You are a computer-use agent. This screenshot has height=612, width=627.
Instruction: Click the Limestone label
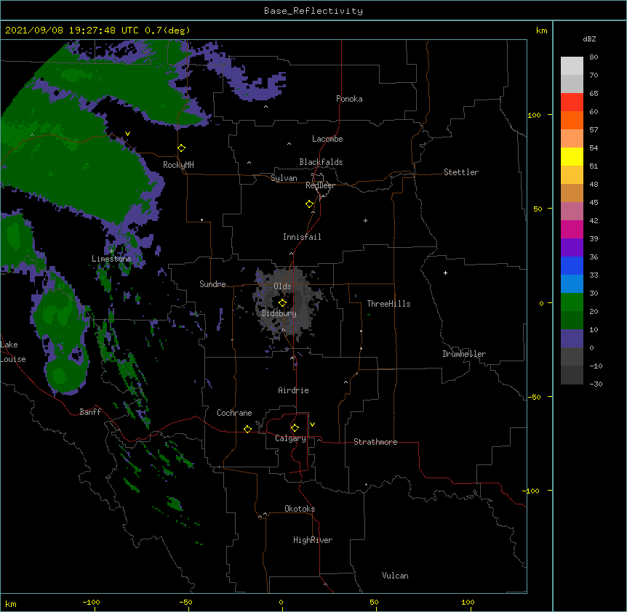111,259
